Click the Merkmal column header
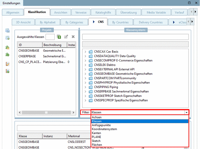Screen dimensions: 200x149 [x=79, y=136]
